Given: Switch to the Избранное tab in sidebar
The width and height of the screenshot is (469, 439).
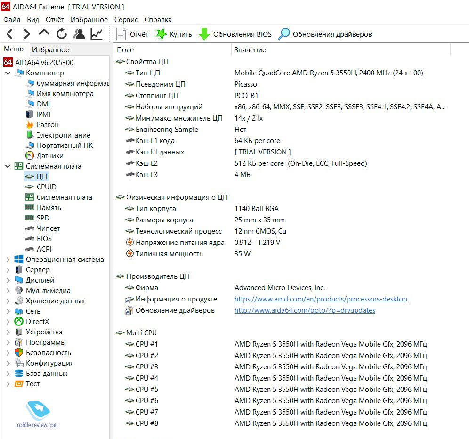Looking at the screenshot, I should 50,49.
